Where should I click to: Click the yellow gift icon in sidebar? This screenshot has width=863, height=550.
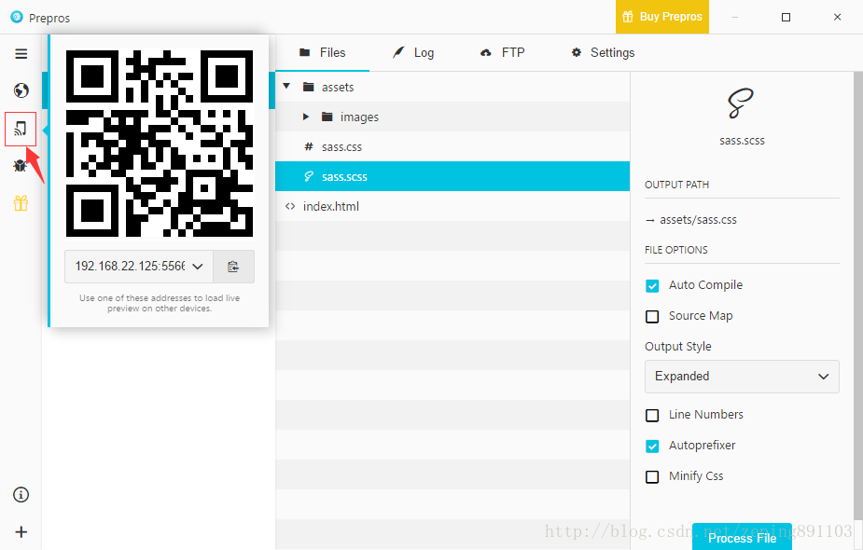(21, 203)
